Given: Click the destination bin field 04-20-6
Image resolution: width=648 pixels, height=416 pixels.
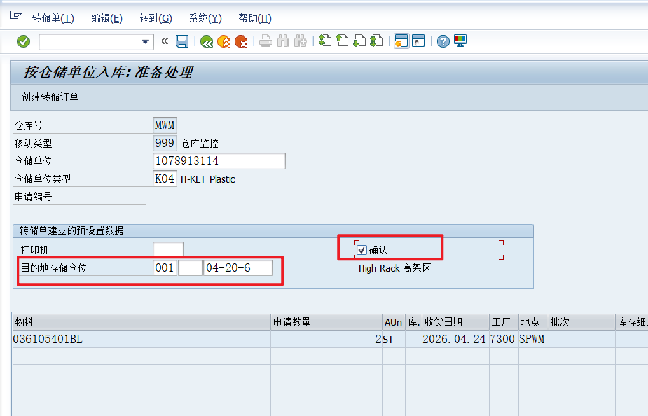Looking at the screenshot, I should [x=238, y=268].
